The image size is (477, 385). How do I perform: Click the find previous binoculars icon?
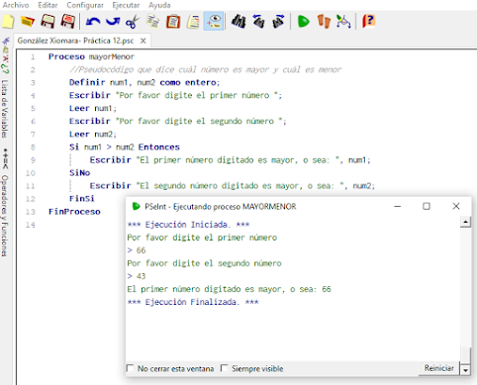click(258, 22)
